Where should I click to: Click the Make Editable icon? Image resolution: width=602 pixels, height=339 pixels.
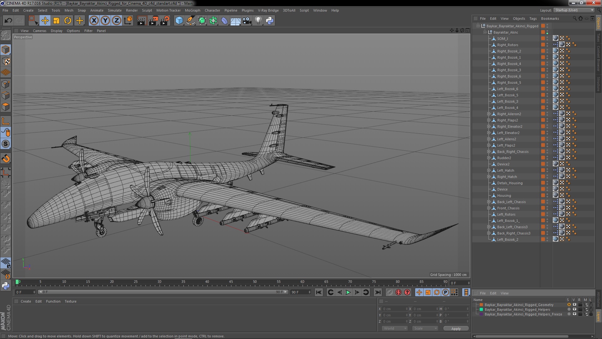(x=6, y=35)
